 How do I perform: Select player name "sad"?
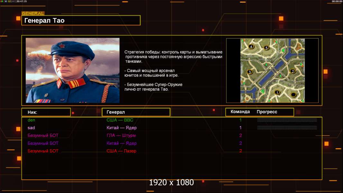[31, 128]
